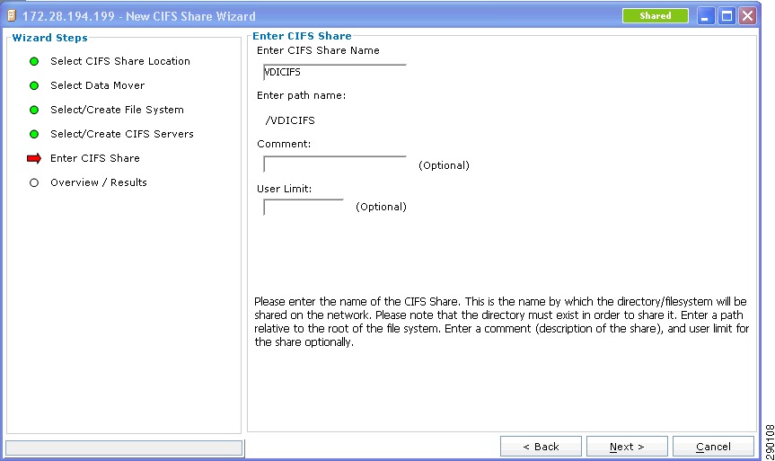775x461 pixels.
Task: Focus the CIFS Share Name field containing VDICIFS
Action: (335, 72)
